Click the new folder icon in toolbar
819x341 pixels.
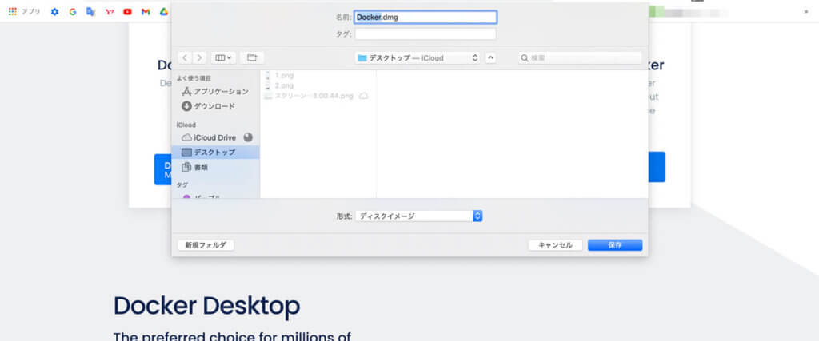pos(252,57)
